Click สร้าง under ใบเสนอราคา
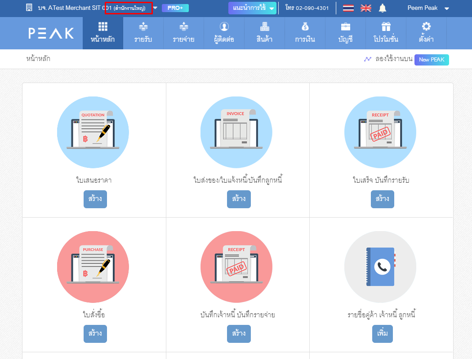472x359 pixels. 95,199
